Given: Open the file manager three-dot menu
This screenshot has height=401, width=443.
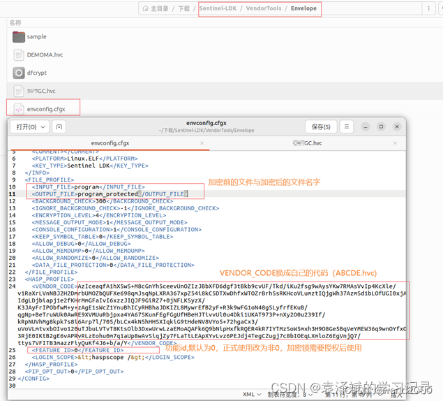Looking at the screenshot, I should point(428,8).
